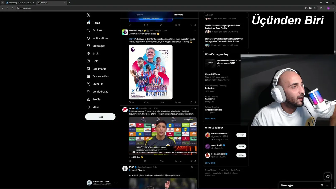Follow Asist Analiz
The image size is (336, 189).
click(x=241, y=146)
